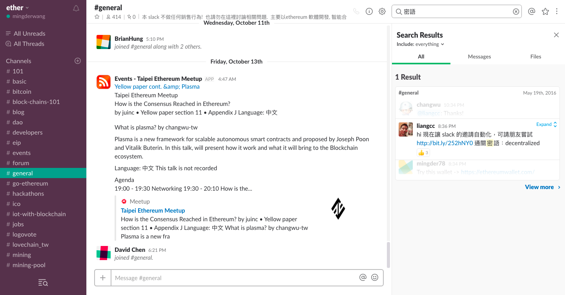Click into the search box
This screenshot has width=565, height=295.
457,11
